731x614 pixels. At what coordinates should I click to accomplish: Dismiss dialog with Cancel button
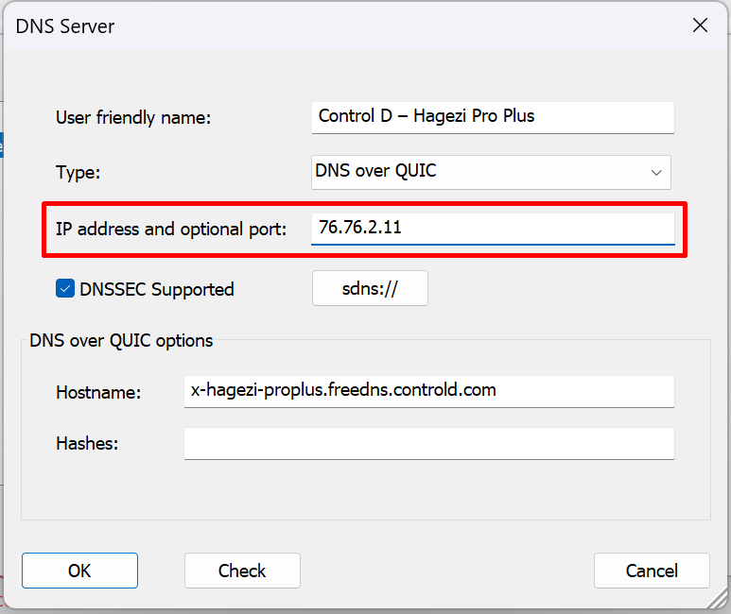coord(652,571)
